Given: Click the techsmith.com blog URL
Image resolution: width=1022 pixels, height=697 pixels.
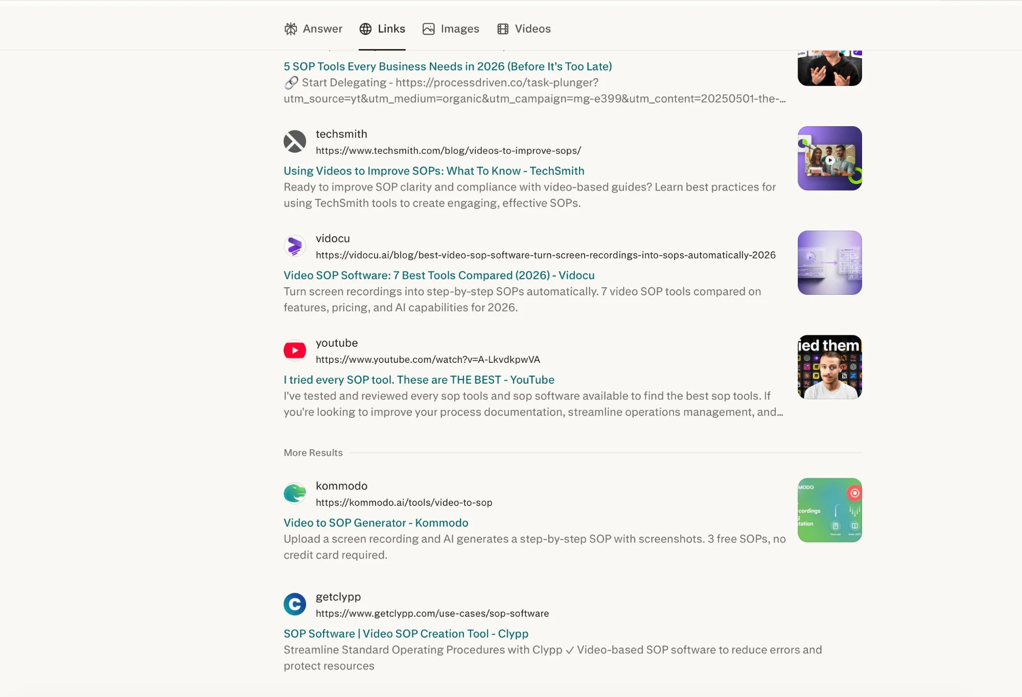Looking at the screenshot, I should pyautogui.click(x=448, y=151).
